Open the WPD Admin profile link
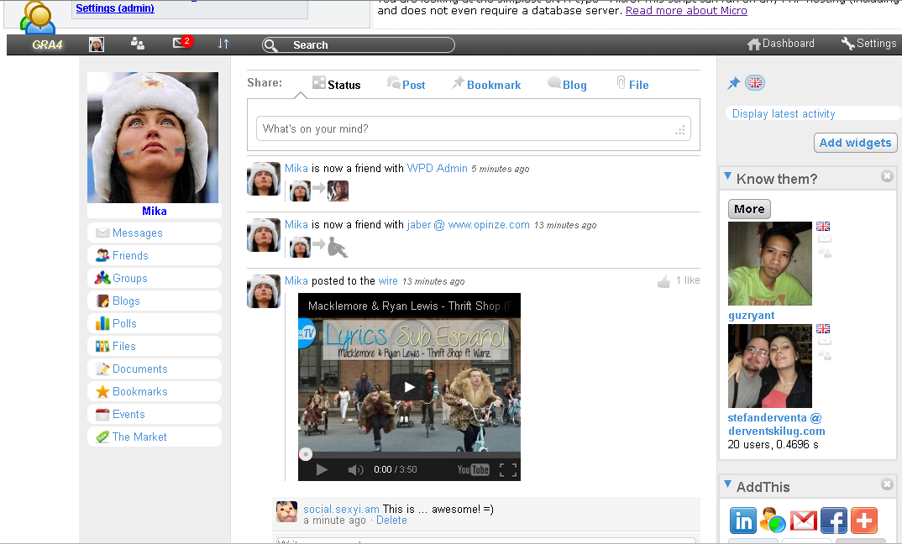The height and width of the screenshot is (544, 902). (x=437, y=168)
